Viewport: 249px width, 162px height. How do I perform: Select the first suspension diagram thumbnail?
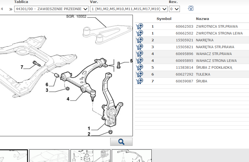pyautogui.click(x=14, y=156)
